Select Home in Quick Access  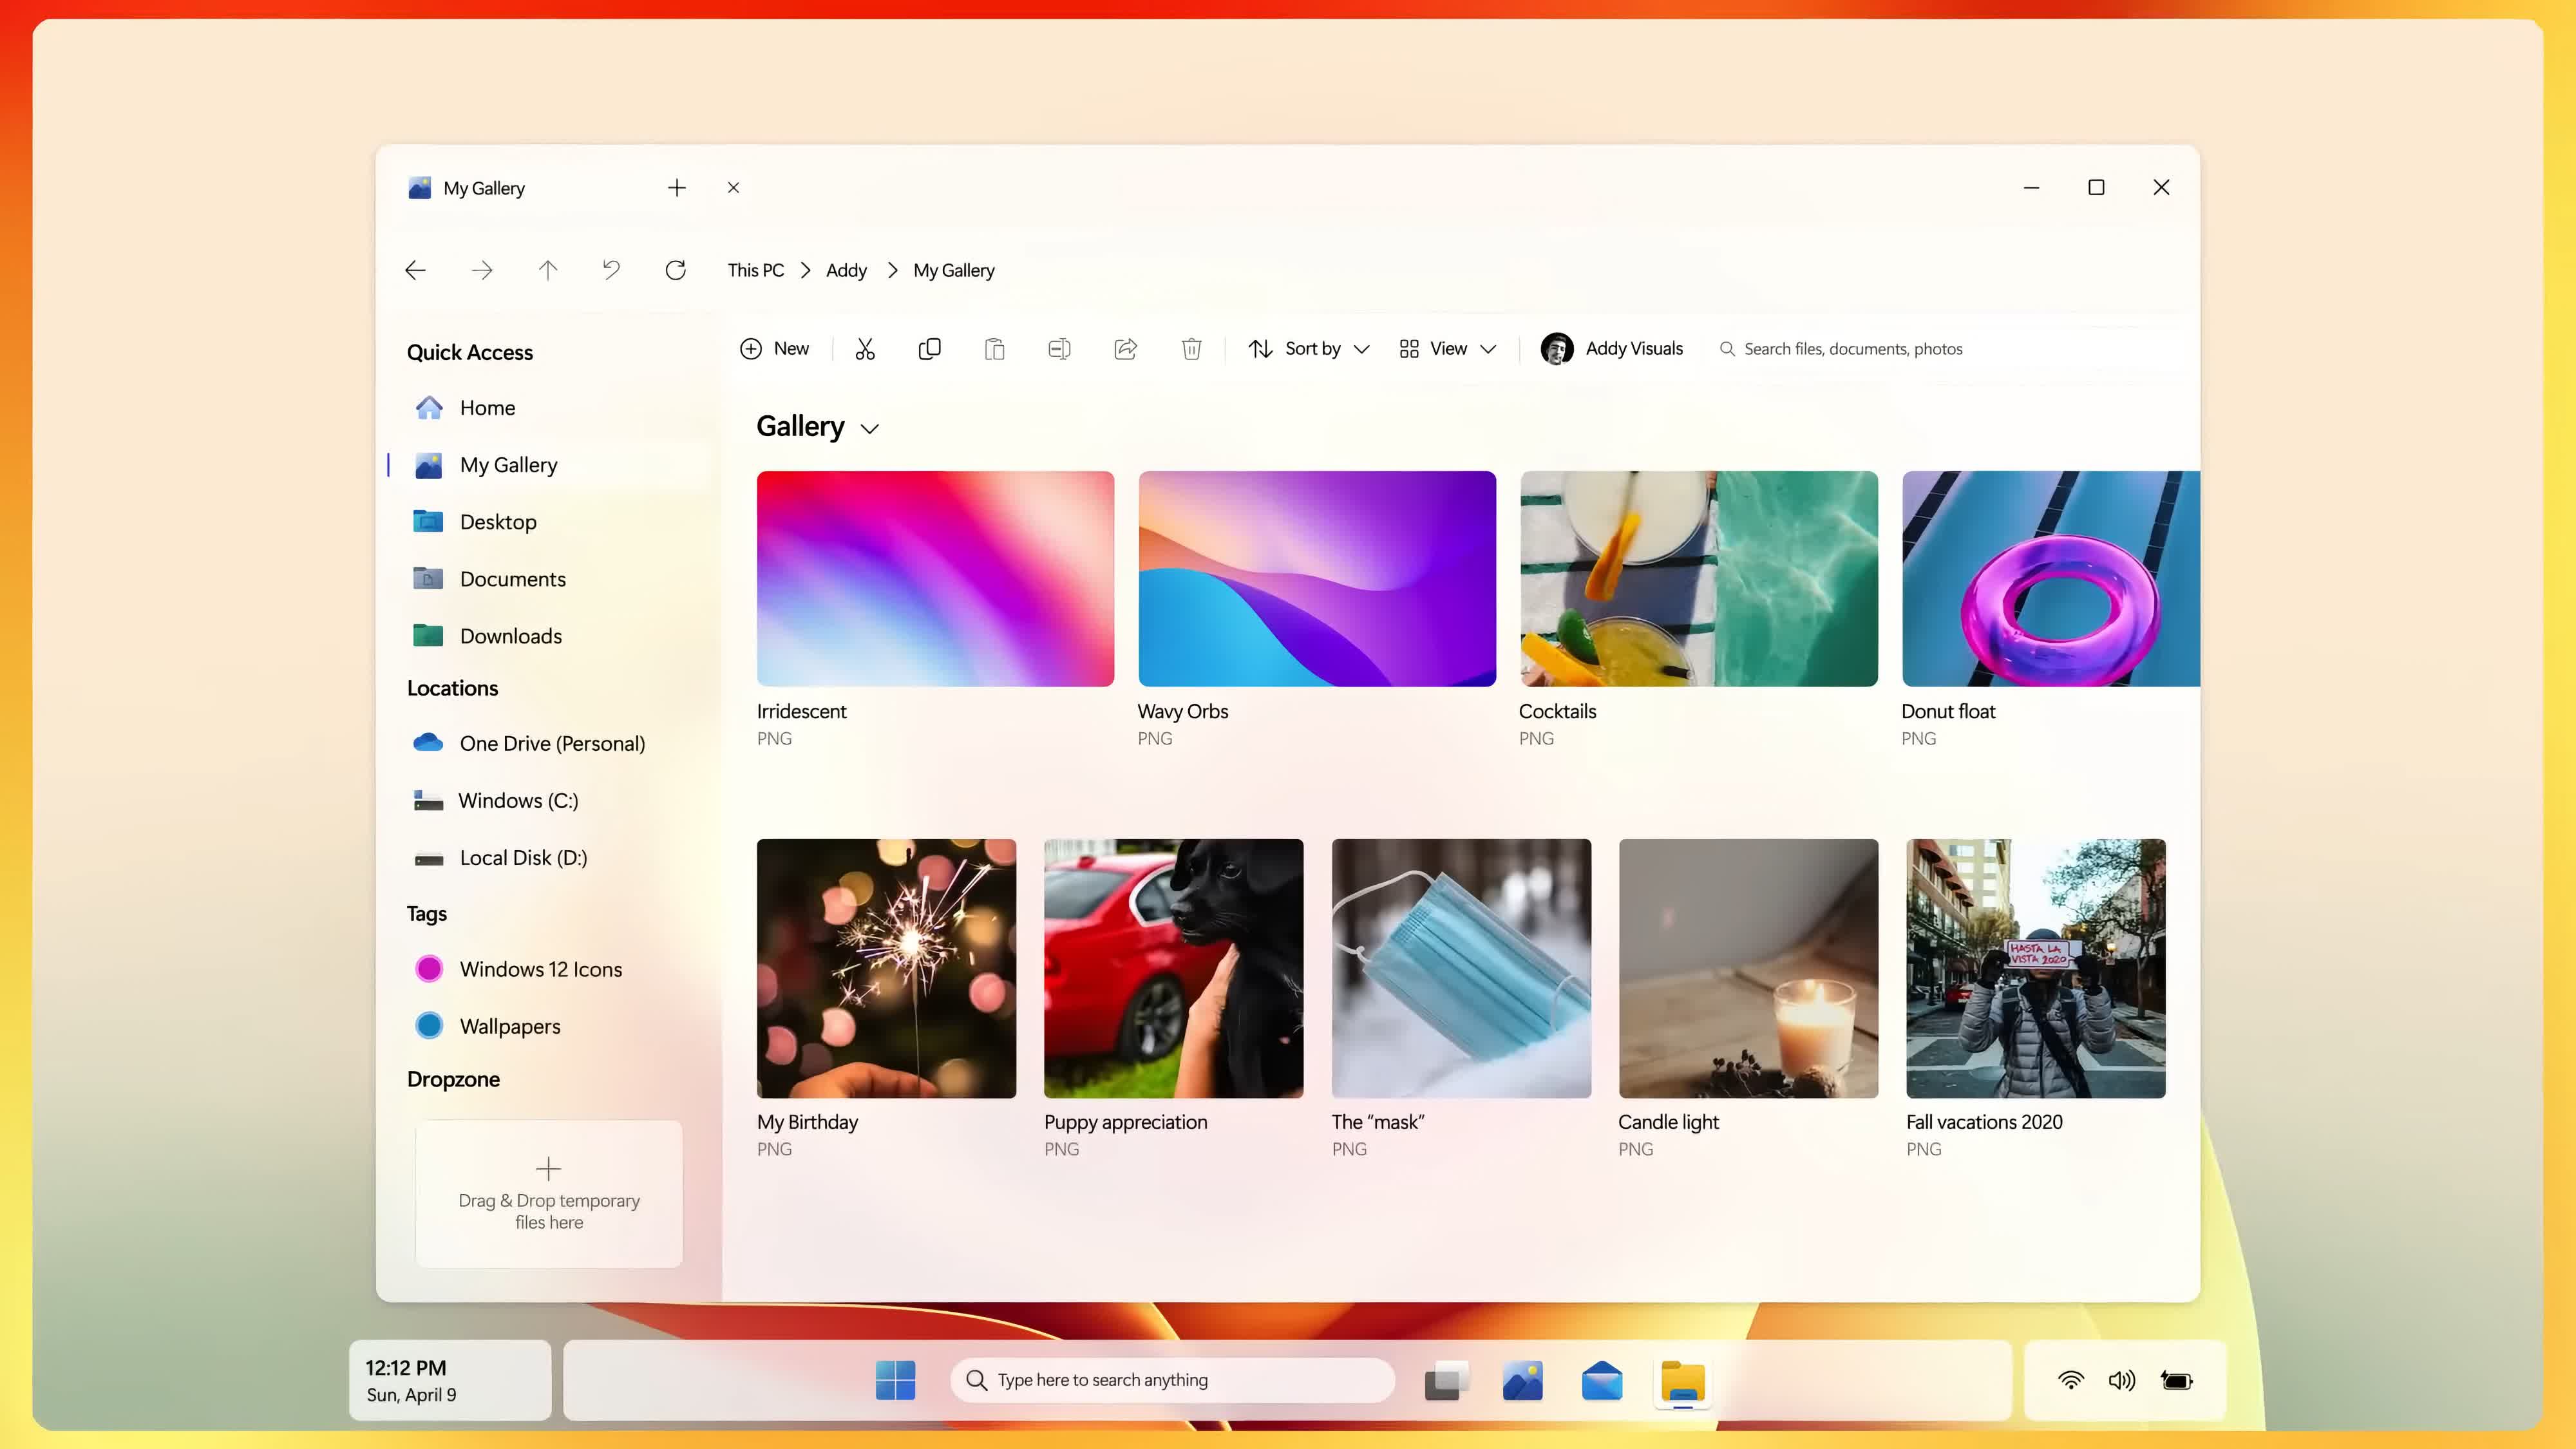548,408
